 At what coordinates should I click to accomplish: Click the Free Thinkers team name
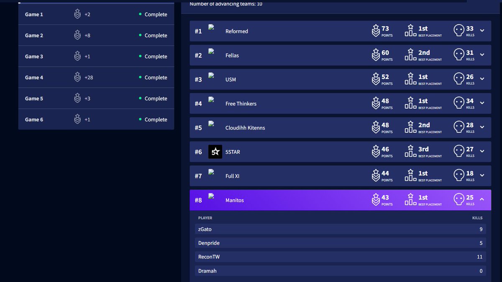click(241, 104)
